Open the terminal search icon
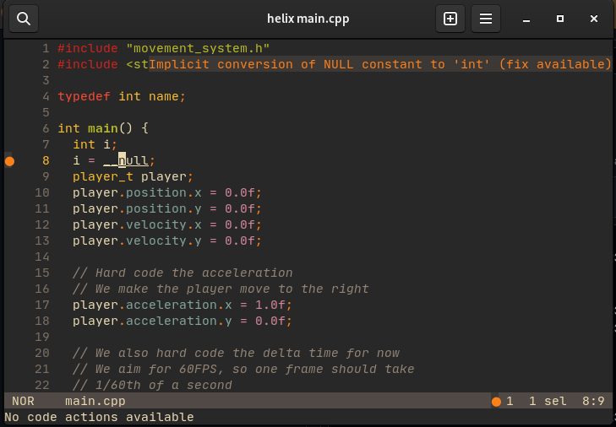Viewport: 616px width, 427px height. tap(24, 19)
